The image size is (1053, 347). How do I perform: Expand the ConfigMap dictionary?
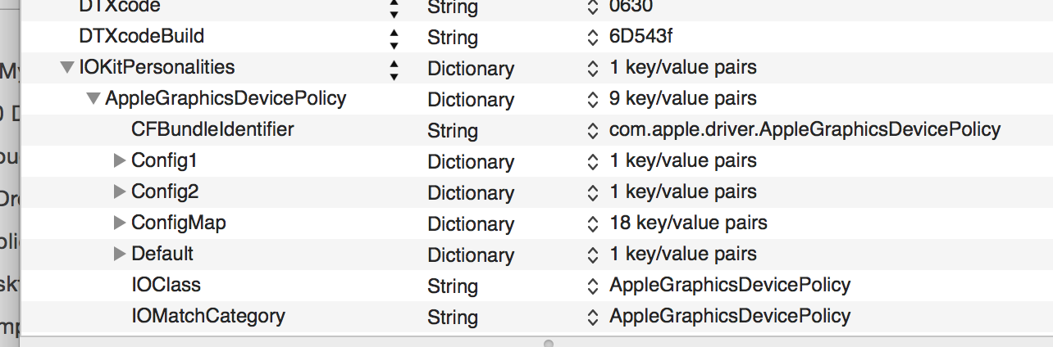tap(120, 223)
